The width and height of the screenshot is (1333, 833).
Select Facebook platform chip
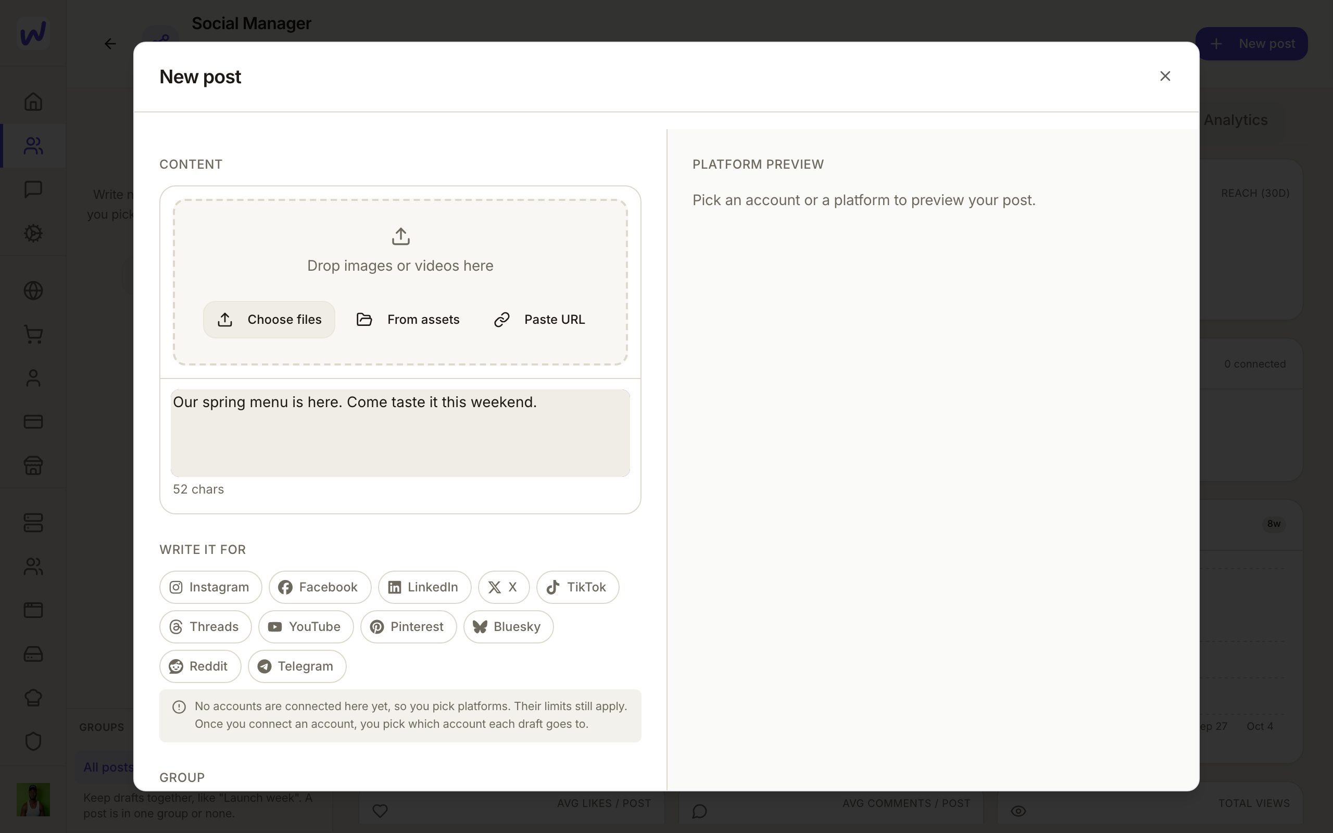[x=320, y=587]
